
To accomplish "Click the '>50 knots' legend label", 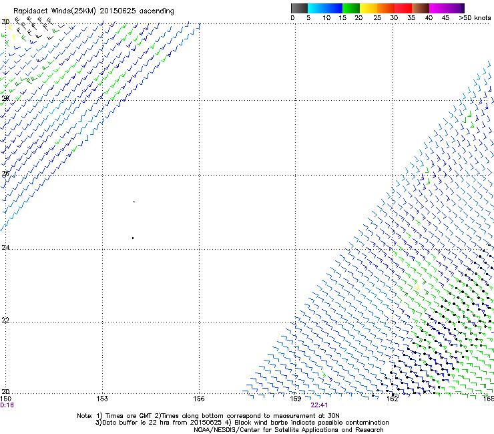I will click(475, 18).
